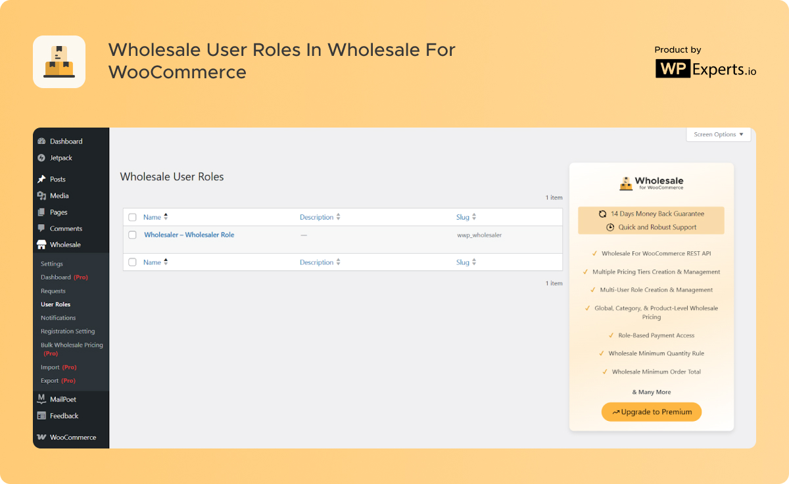Click Wholesale Minimum Order Total text
The image size is (789, 484).
coord(656,372)
